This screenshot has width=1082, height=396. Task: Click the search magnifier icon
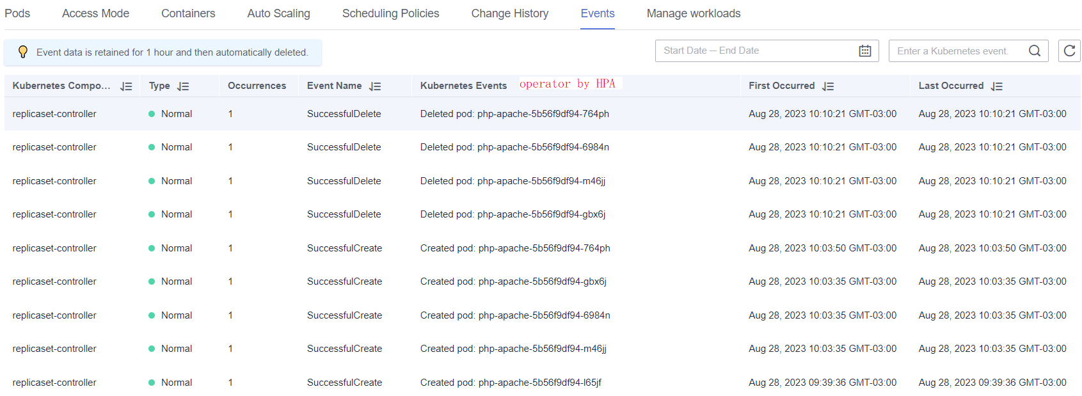[x=1034, y=51]
